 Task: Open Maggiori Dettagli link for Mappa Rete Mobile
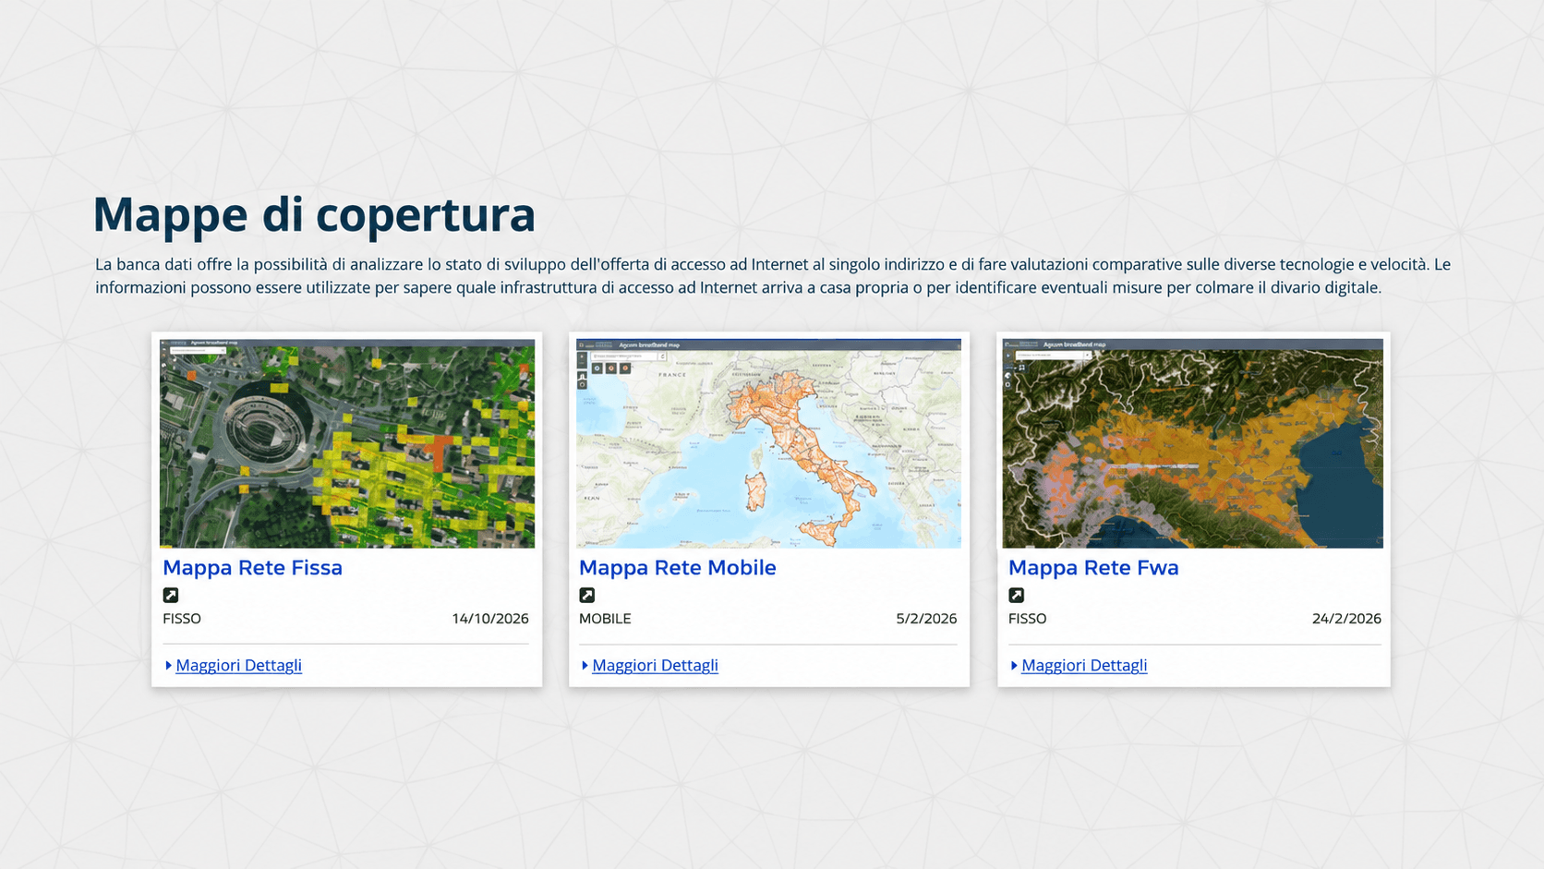click(655, 665)
